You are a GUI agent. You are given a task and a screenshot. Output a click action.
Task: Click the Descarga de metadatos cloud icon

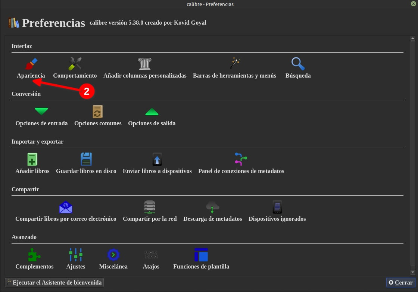coord(212,207)
